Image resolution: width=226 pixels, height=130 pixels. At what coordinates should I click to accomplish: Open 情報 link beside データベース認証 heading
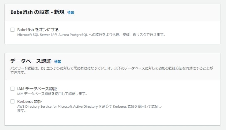point(57,62)
